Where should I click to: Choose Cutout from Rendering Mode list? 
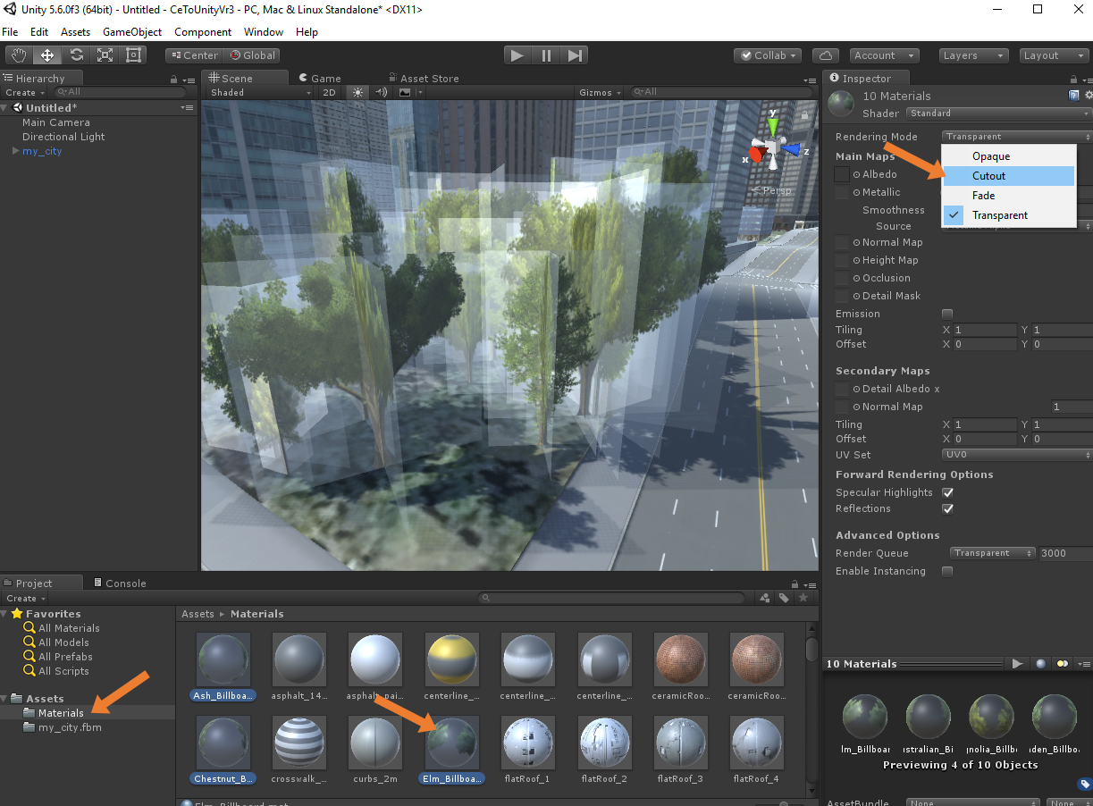pos(989,176)
